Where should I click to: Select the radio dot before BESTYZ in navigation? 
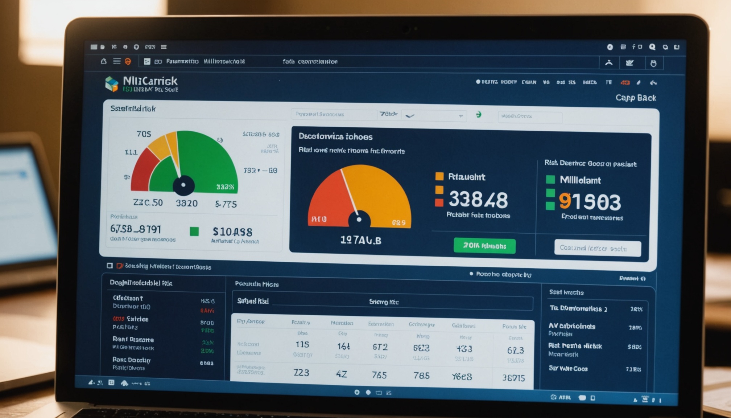(x=478, y=82)
